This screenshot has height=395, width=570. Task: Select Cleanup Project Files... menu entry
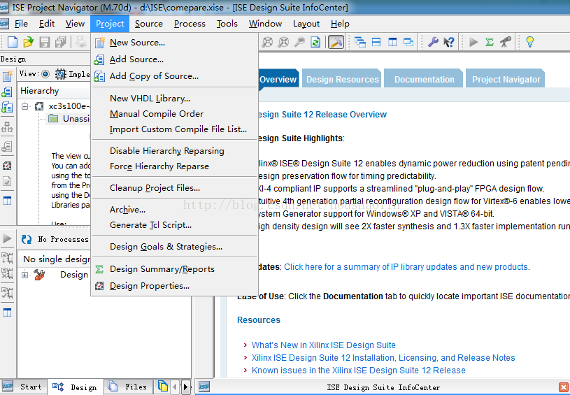tap(174, 188)
